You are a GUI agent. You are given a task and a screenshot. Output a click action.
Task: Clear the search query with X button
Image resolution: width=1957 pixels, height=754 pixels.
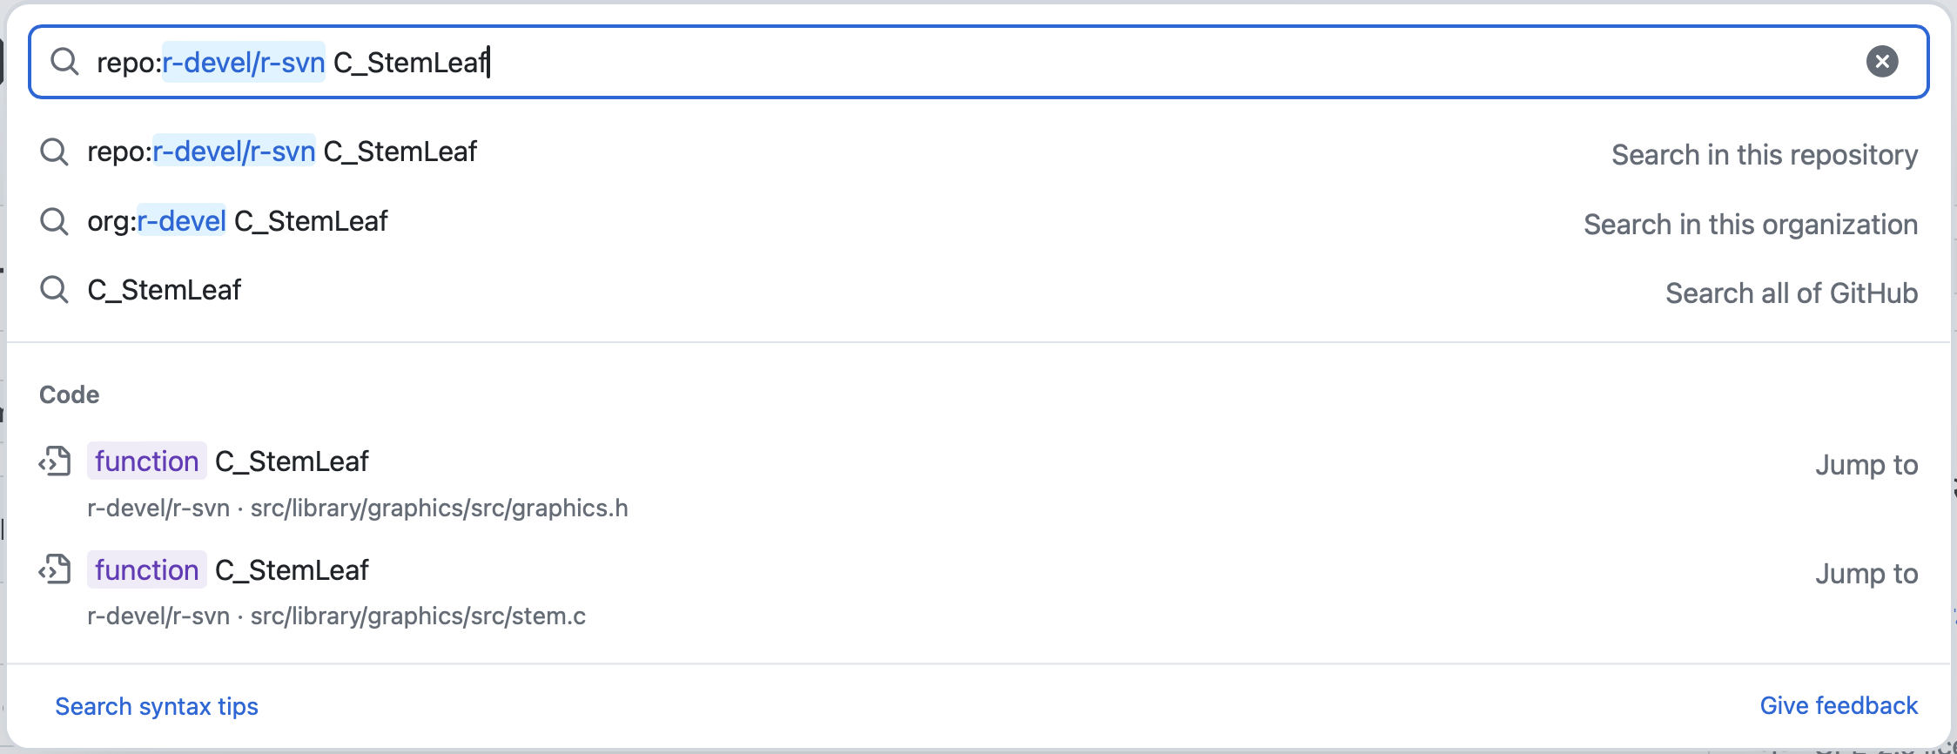coord(1882,61)
